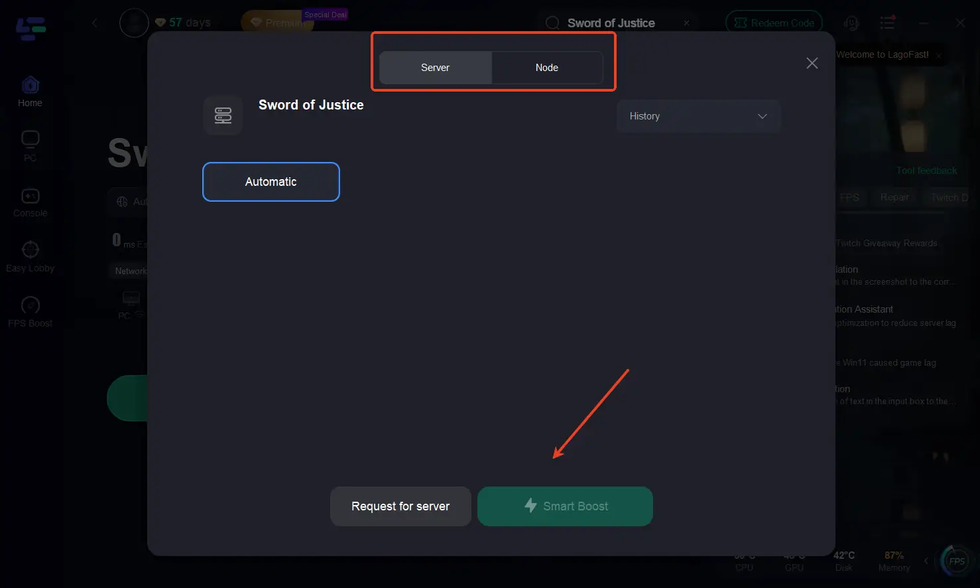The width and height of the screenshot is (980, 588).
Task: Open the History dropdown
Action: [x=698, y=115]
